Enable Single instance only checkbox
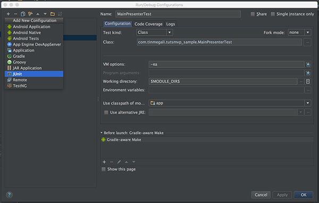 coord(273,14)
